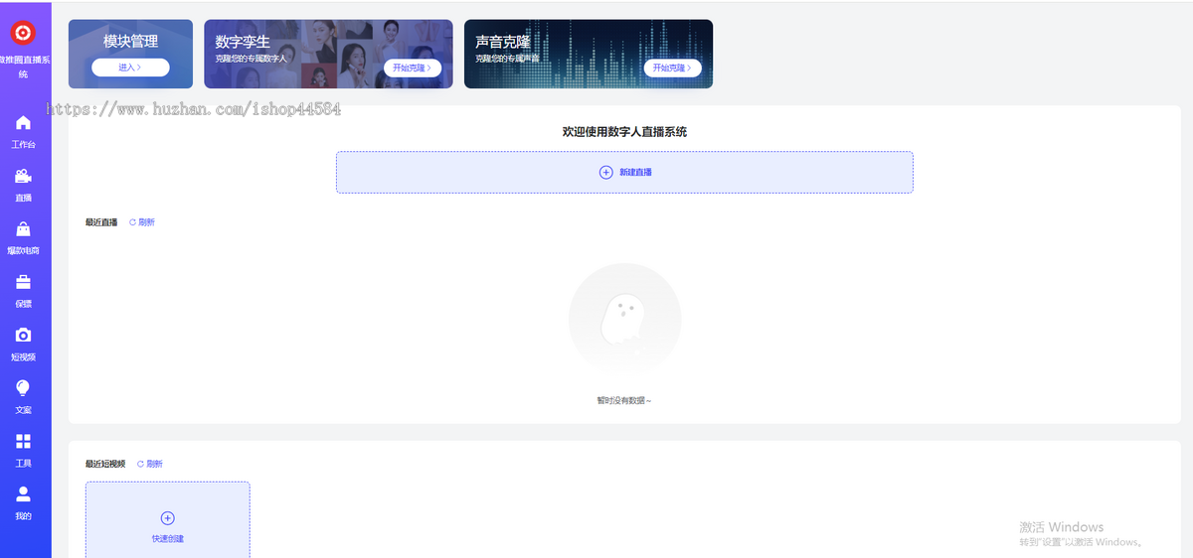This screenshot has height=558, width=1193.
Task: Open the 声音克隆 banner card
Action: [589, 54]
